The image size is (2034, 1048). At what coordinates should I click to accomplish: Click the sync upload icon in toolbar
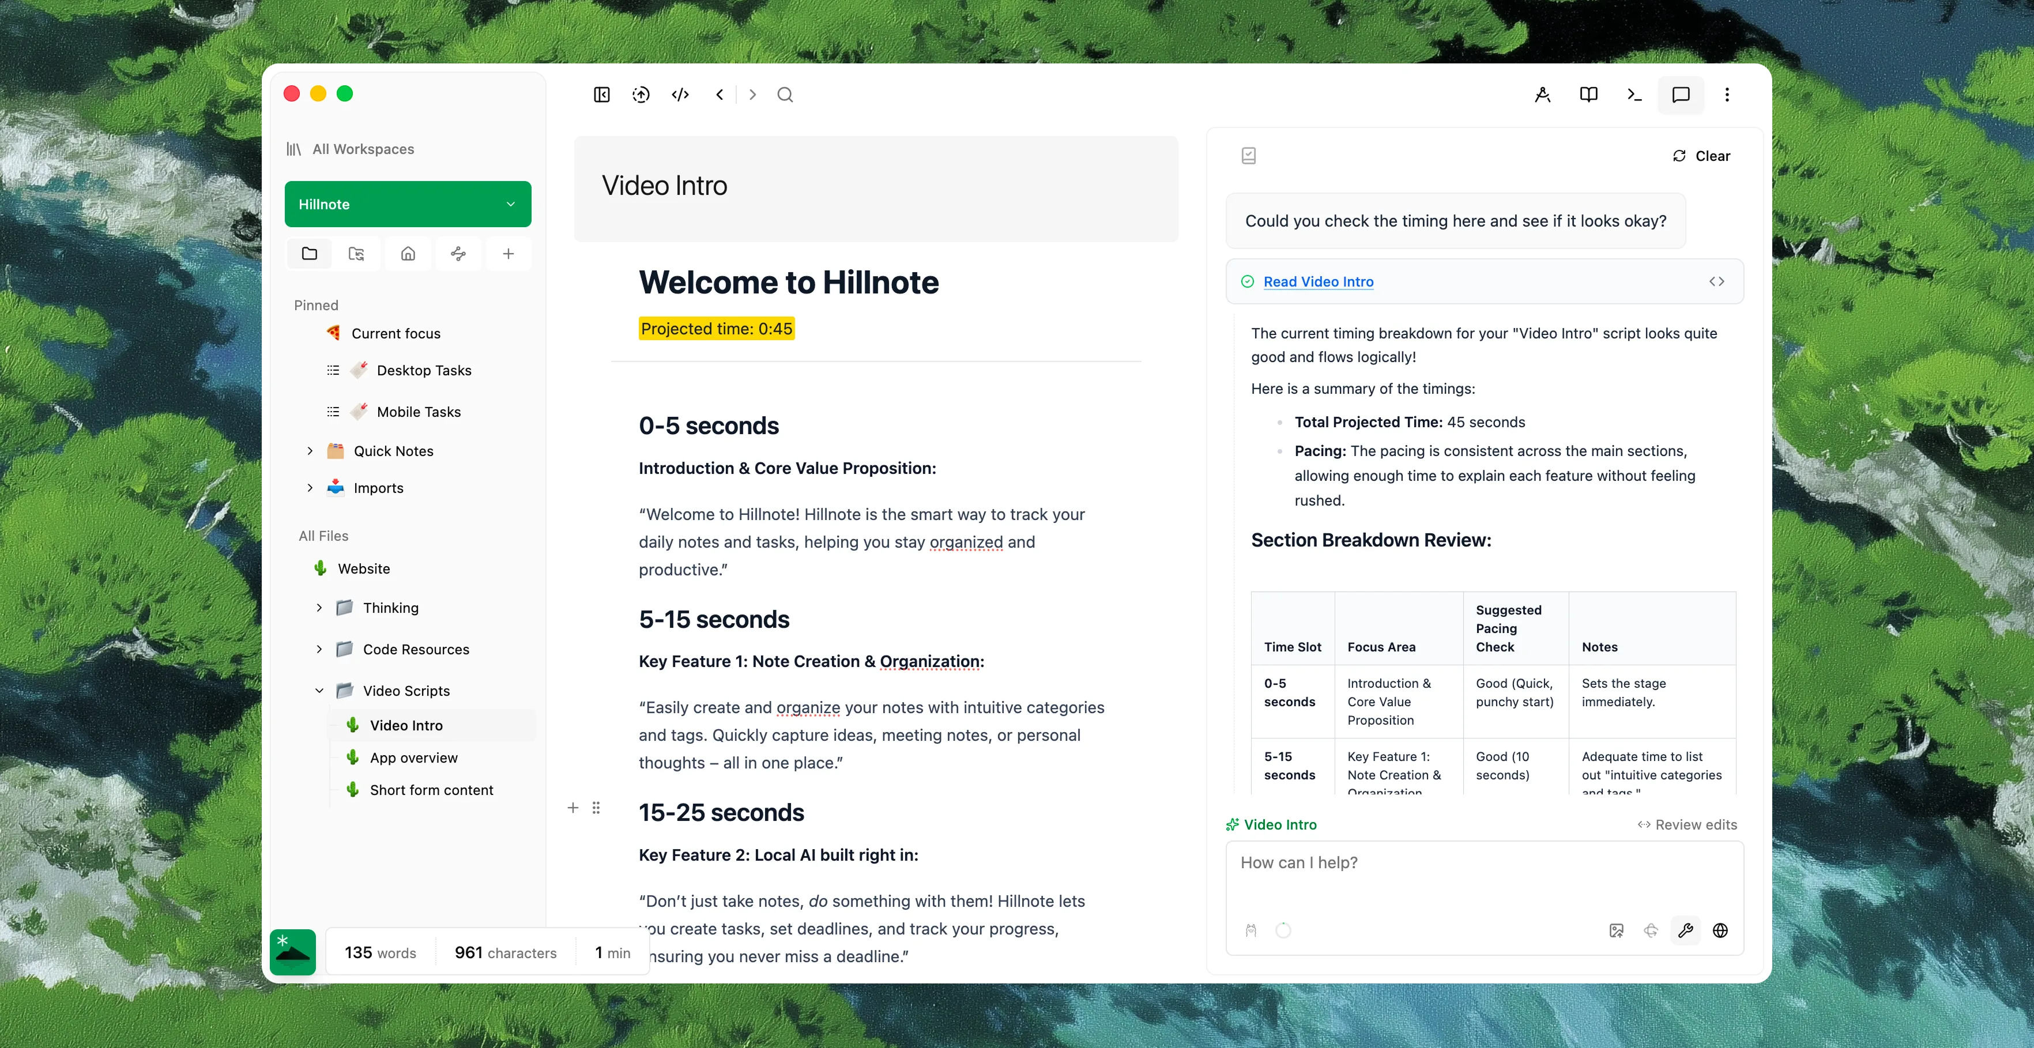[641, 95]
